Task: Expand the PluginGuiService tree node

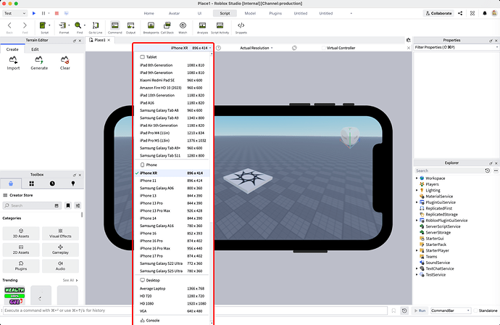Action: (417, 202)
